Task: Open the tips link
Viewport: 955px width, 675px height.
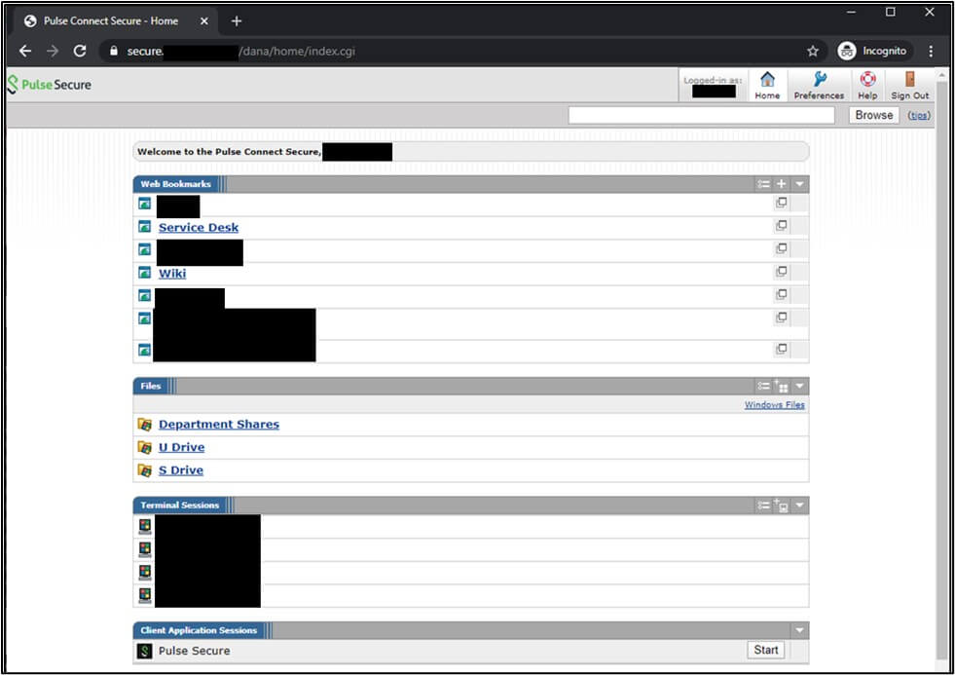Action: click(919, 115)
